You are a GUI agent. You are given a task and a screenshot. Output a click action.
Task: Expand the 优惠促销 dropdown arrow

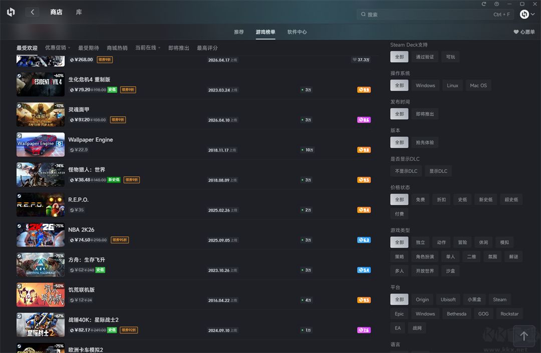point(69,48)
